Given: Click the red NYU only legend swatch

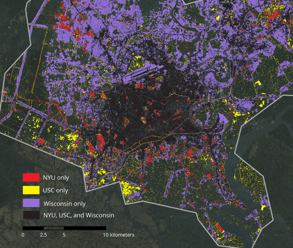Looking at the screenshot, I should pos(31,178).
